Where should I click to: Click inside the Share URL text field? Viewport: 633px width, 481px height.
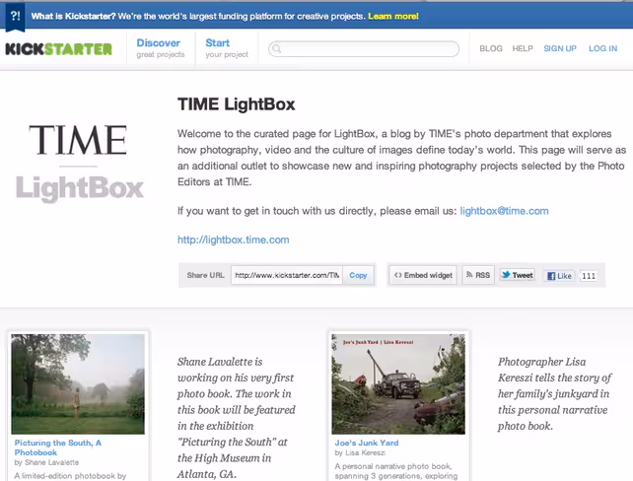(x=287, y=275)
